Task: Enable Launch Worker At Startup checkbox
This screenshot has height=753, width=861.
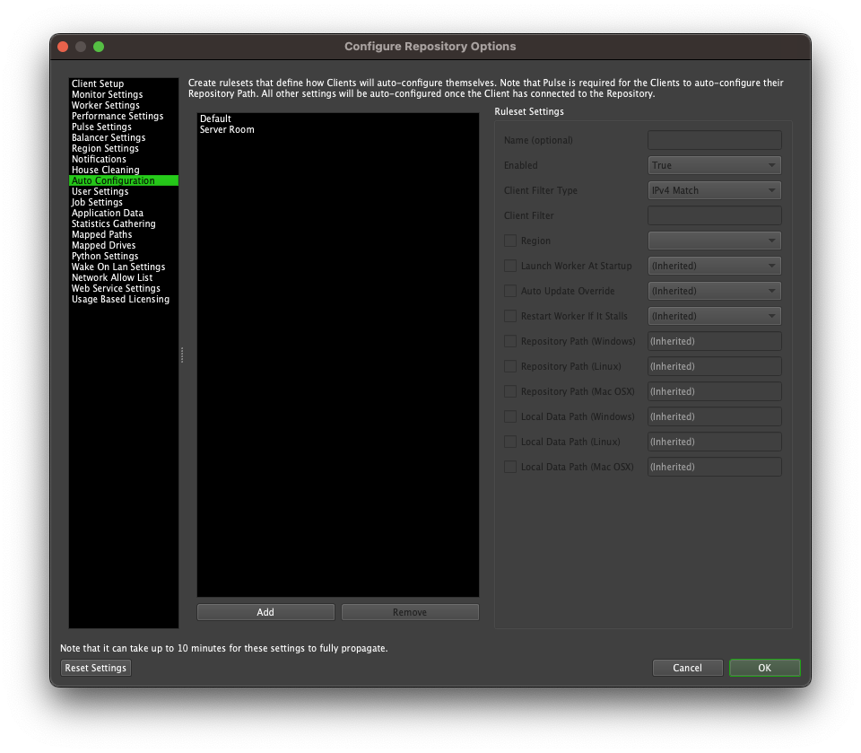Action: (x=510, y=266)
